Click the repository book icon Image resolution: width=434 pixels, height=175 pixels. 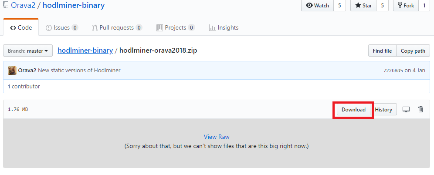click(6, 5)
